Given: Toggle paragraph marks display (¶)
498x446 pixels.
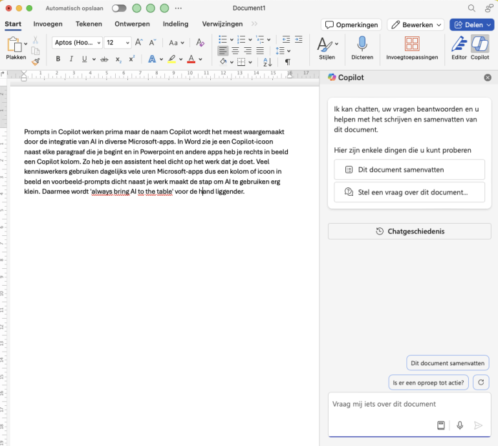Looking at the screenshot, I should coord(287,62).
